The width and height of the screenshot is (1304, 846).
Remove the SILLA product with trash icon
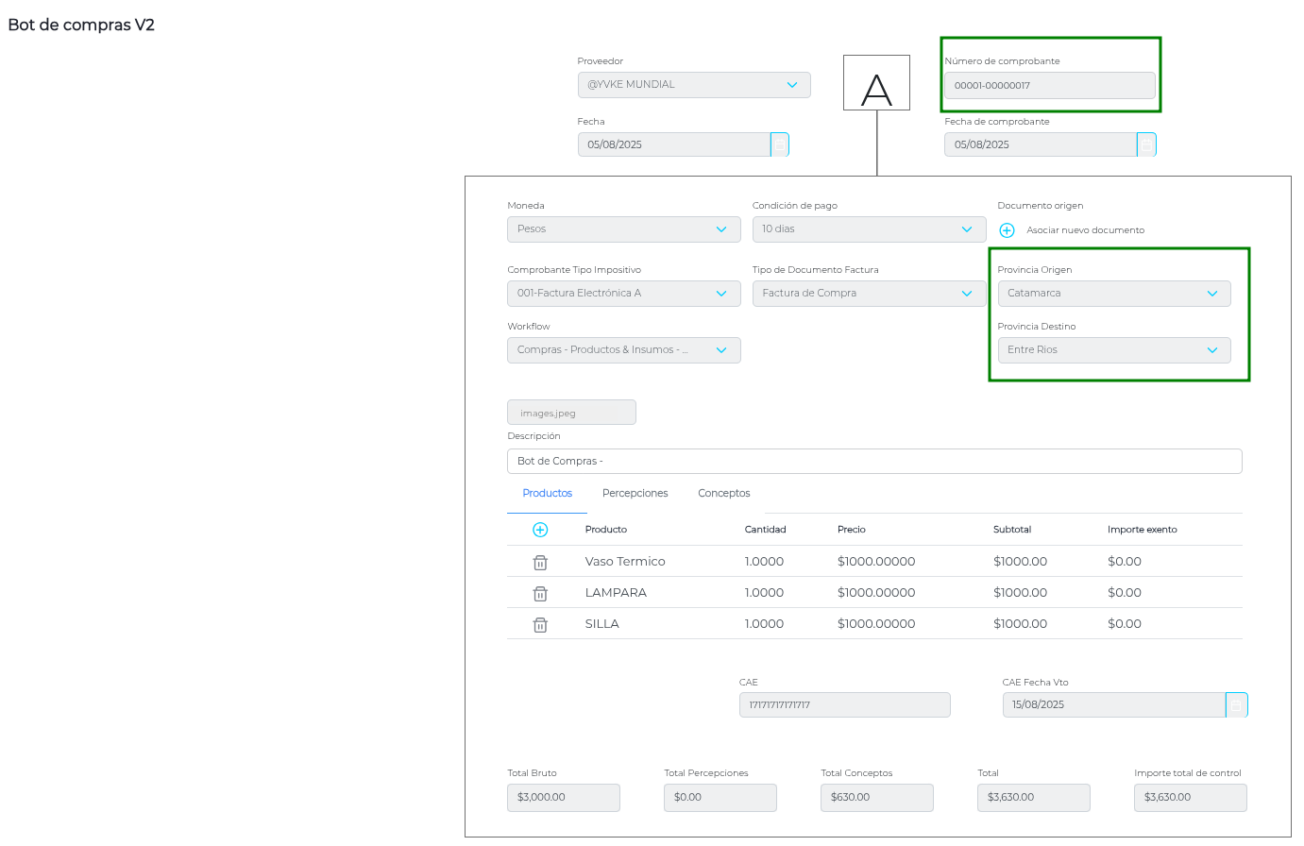click(540, 624)
